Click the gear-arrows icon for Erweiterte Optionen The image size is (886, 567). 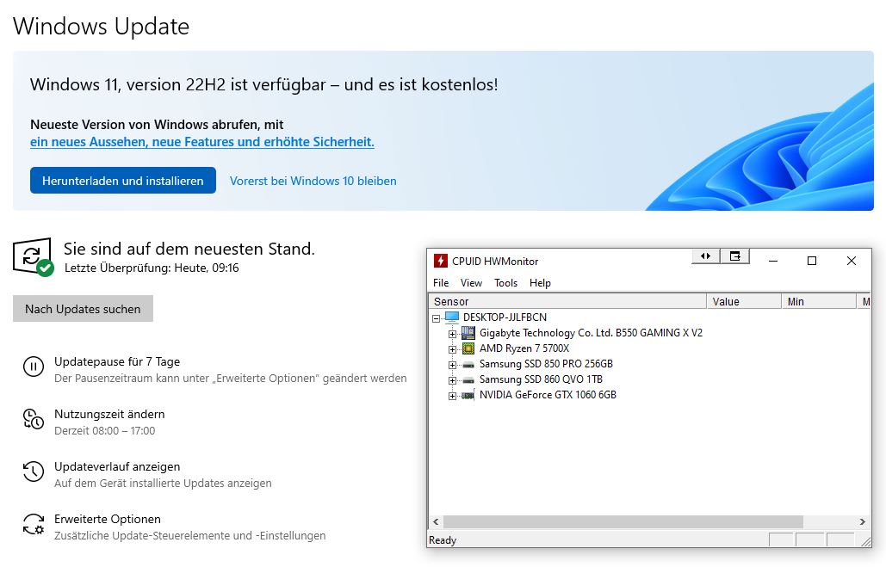pos(34,524)
